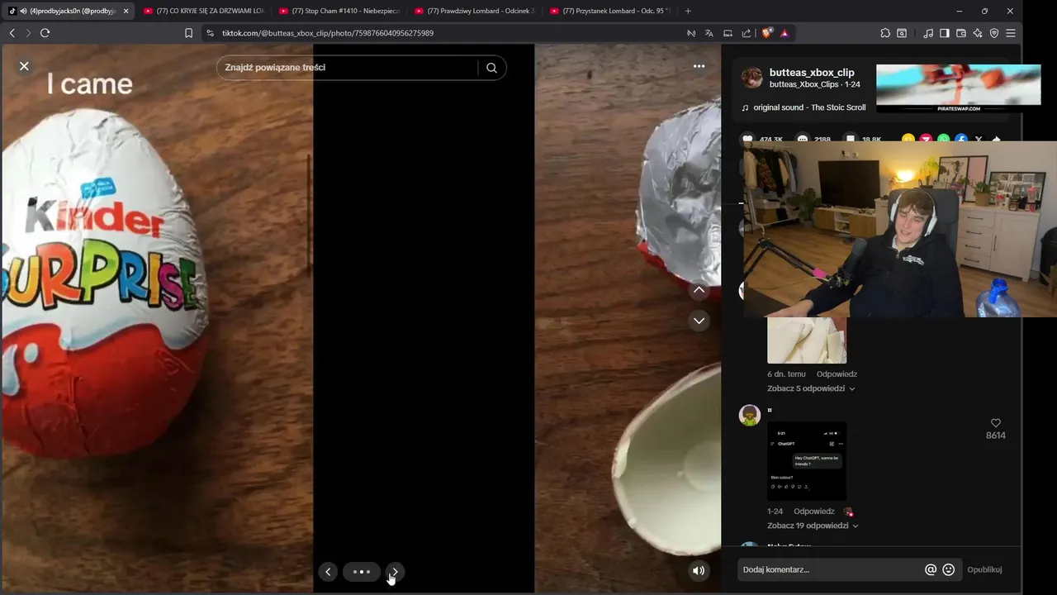The width and height of the screenshot is (1057, 595).
Task: Open 'original sound - The Stoic Scroll'
Action: pyautogui.click(x=809, y=107)
